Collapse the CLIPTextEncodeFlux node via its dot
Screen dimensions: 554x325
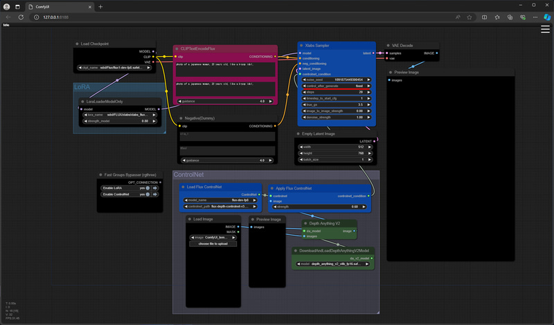177,48
